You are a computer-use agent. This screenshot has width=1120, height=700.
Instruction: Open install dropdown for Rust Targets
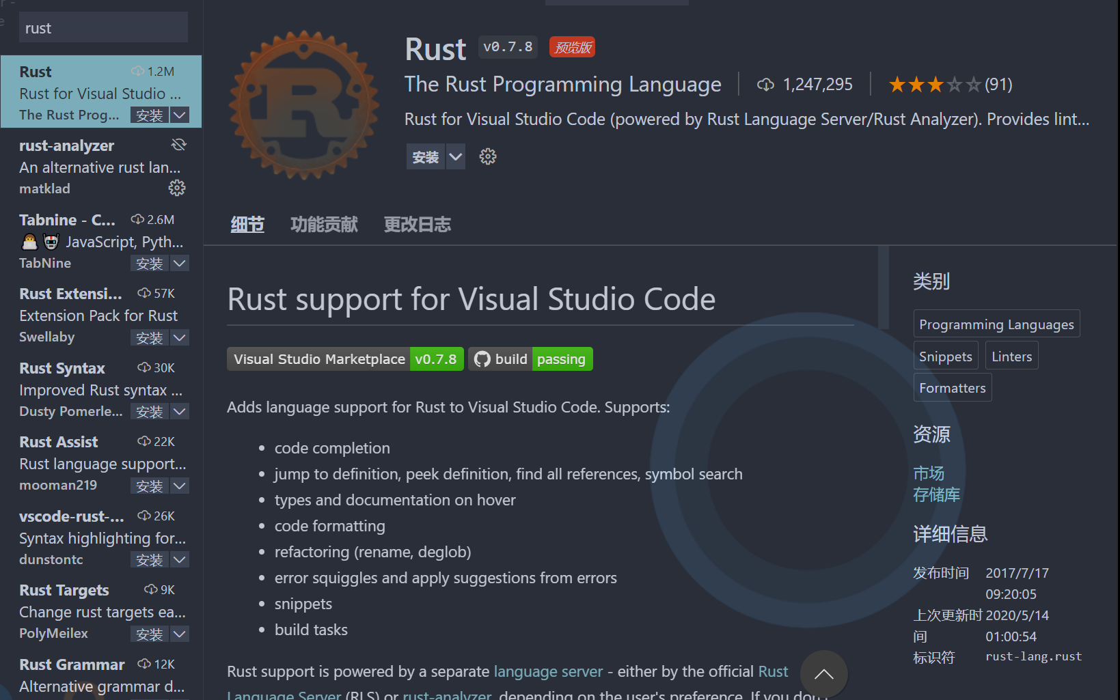click(x=180, y=634)
